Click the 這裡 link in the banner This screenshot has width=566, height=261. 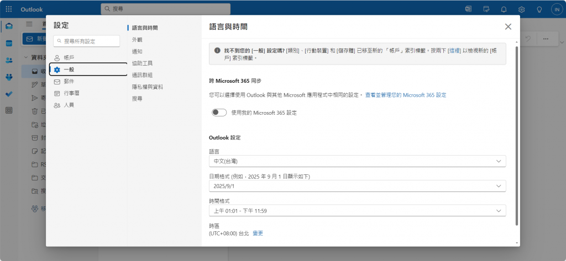point(454,51)
